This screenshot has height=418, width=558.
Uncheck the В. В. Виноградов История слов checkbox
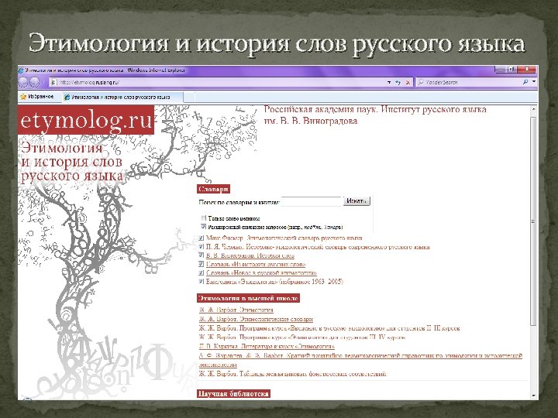click(x=201, y=255)
